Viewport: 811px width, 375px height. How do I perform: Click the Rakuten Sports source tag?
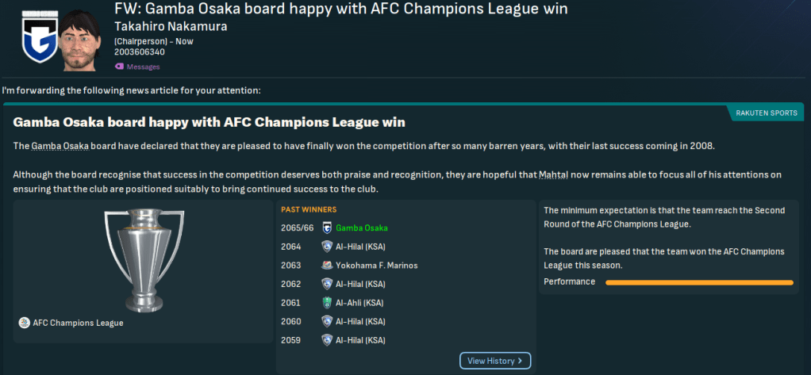[x=767, y=113]
